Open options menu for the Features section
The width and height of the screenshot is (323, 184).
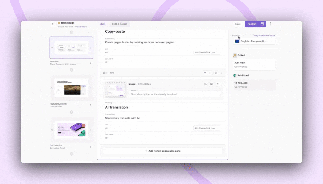tap(90, 63)
